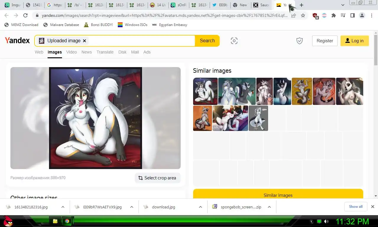
Task: Open MEMZ Download bookmark
Action: [21, 25]
